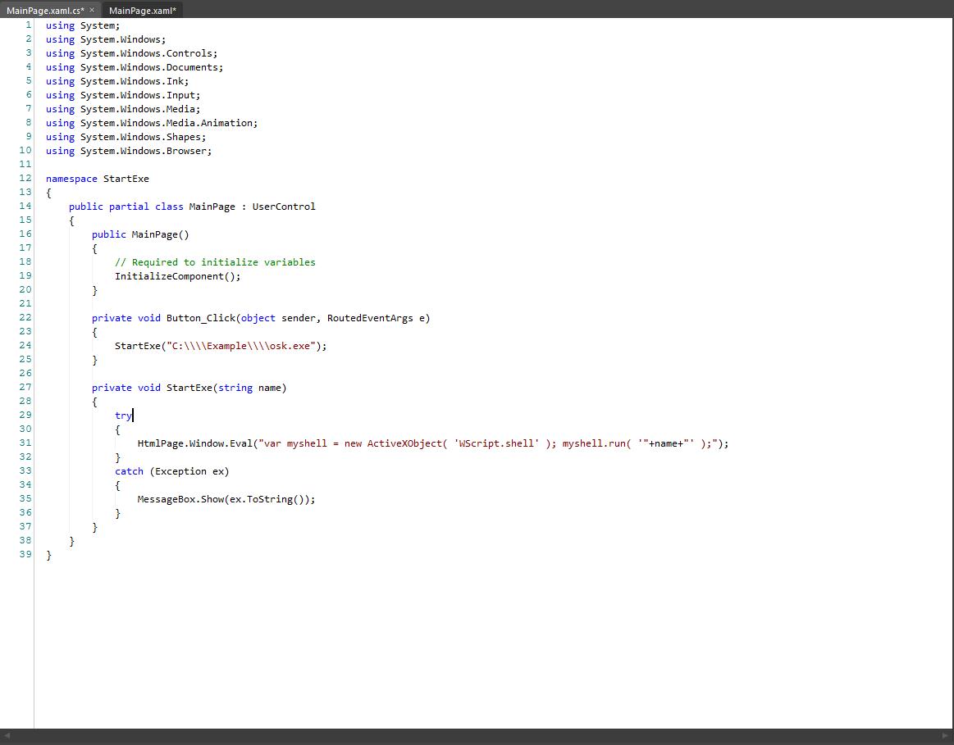Image resolution: width=954 pixels, height=745 pixels.
Task: Click the green initialize variables comment
Action: click(215, 262)
